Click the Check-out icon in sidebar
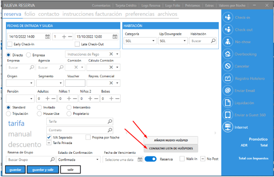274x177 pixels. [x=228, y=29]
